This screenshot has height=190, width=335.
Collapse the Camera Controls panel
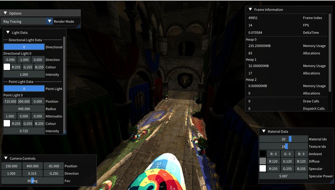tap(6, 158)
